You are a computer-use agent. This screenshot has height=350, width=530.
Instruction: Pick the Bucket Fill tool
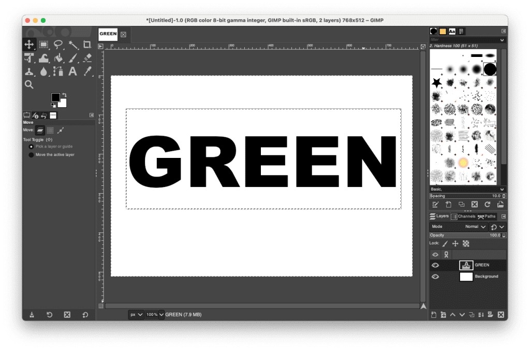coord(58,58)
